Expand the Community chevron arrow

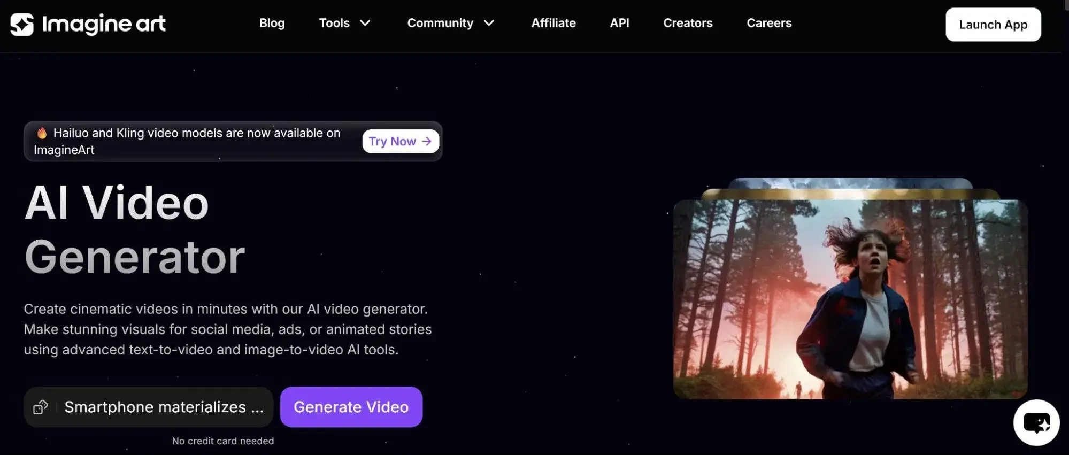[x=489, y=23]
